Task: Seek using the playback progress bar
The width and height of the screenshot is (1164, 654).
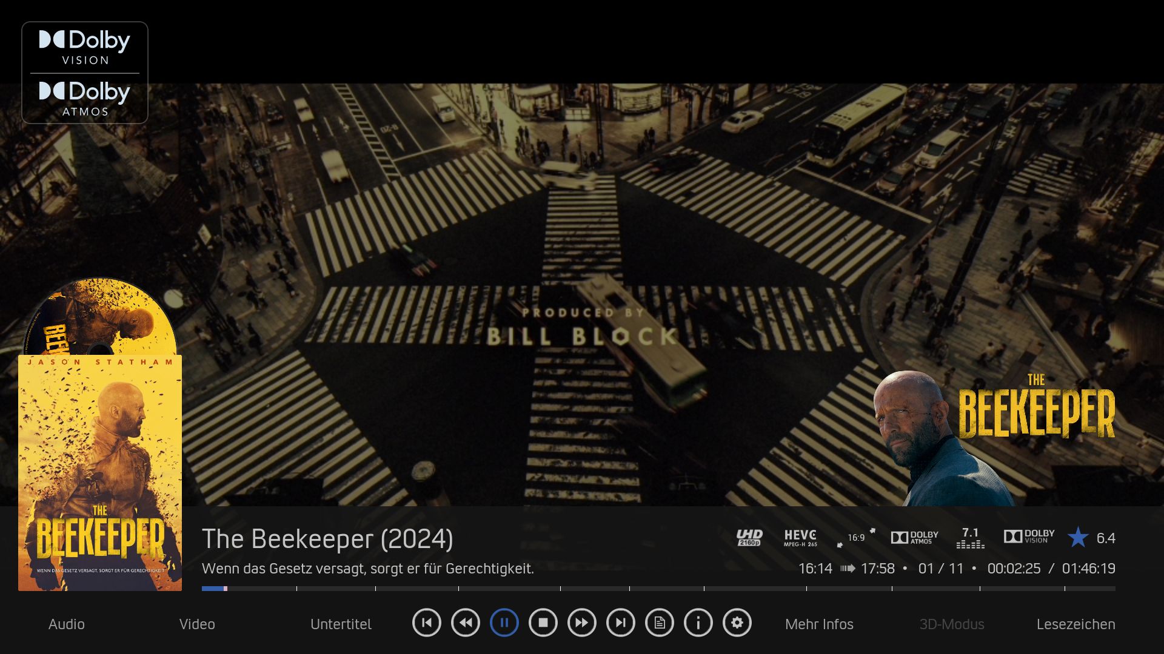Action: [x=658, y=588]
